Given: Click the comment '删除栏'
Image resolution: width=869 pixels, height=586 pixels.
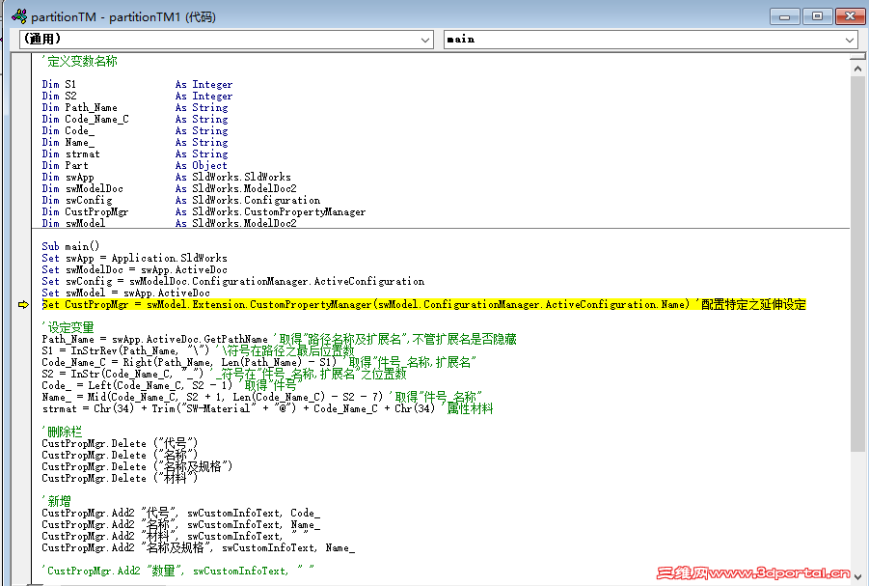Looking at the screenshot, I should (62, 432).
